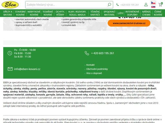Click the text 'a mnohé další'

[69, 25]
